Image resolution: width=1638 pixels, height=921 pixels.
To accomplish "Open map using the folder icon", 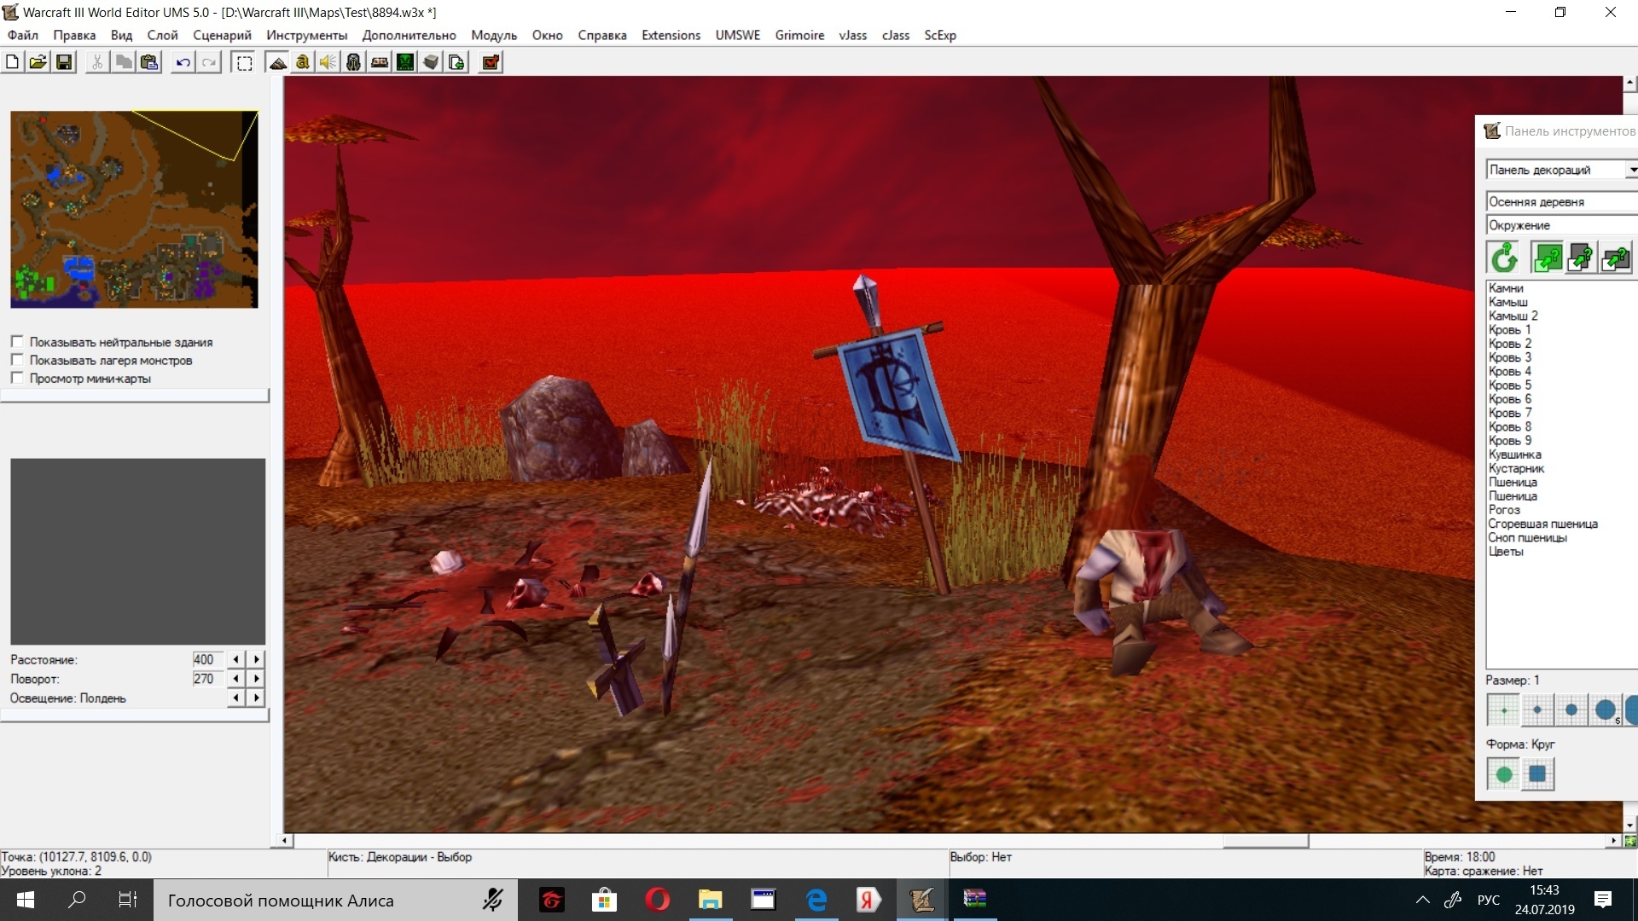I will click(38, 62).
